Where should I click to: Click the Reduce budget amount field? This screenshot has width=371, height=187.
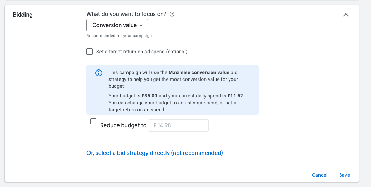coord(178,125)
